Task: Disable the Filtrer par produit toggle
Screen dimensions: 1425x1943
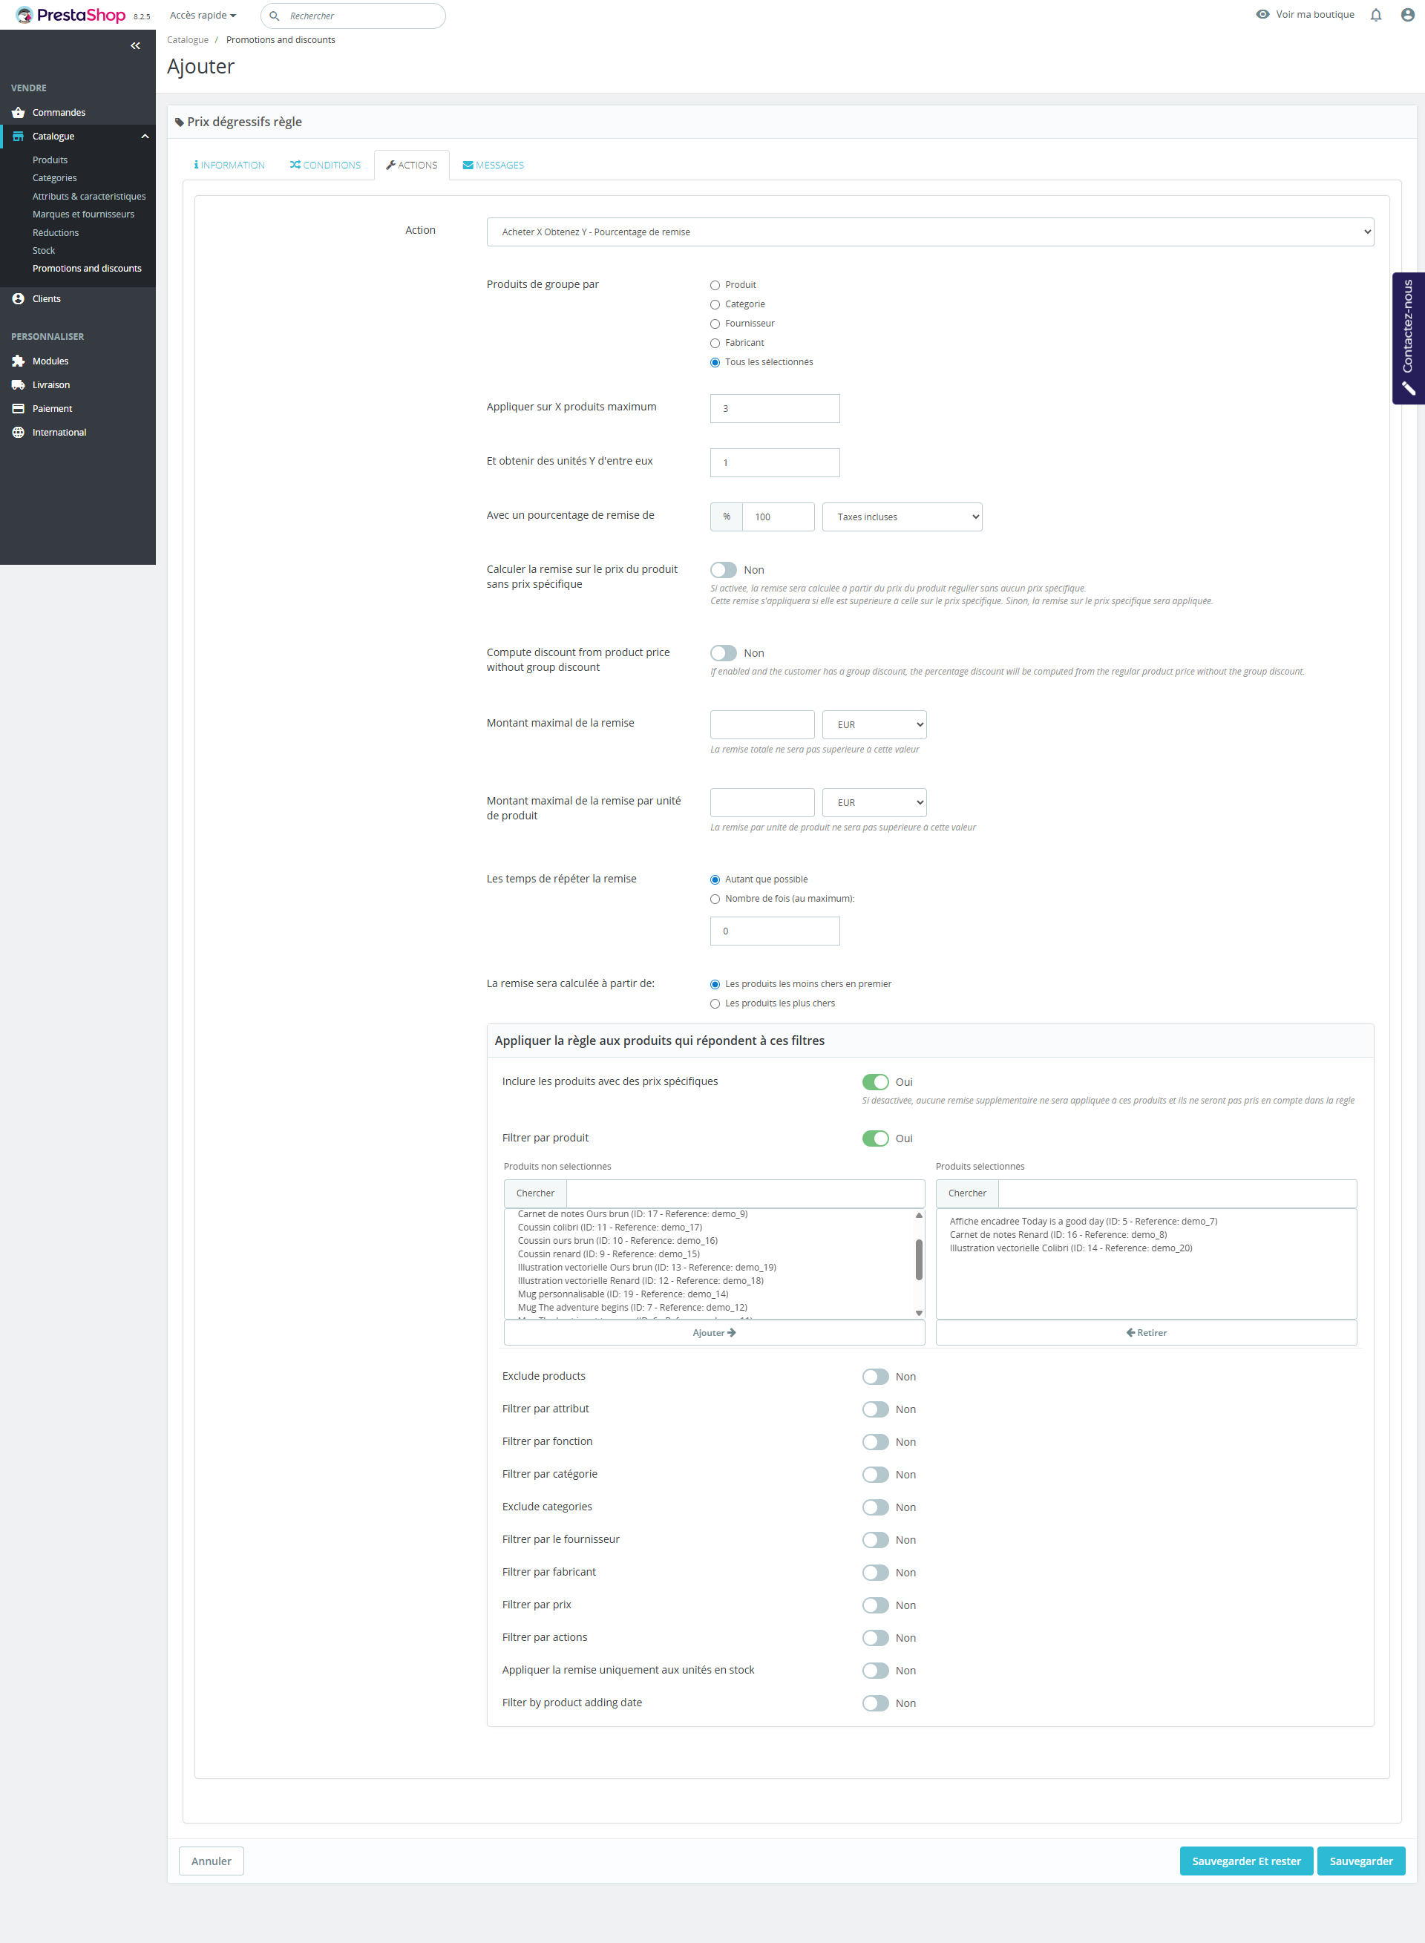Action: pos(874,1138)
